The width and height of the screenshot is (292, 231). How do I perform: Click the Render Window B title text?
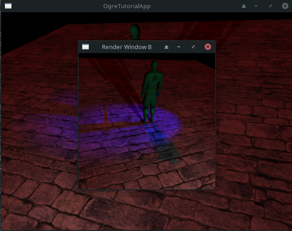126,47
